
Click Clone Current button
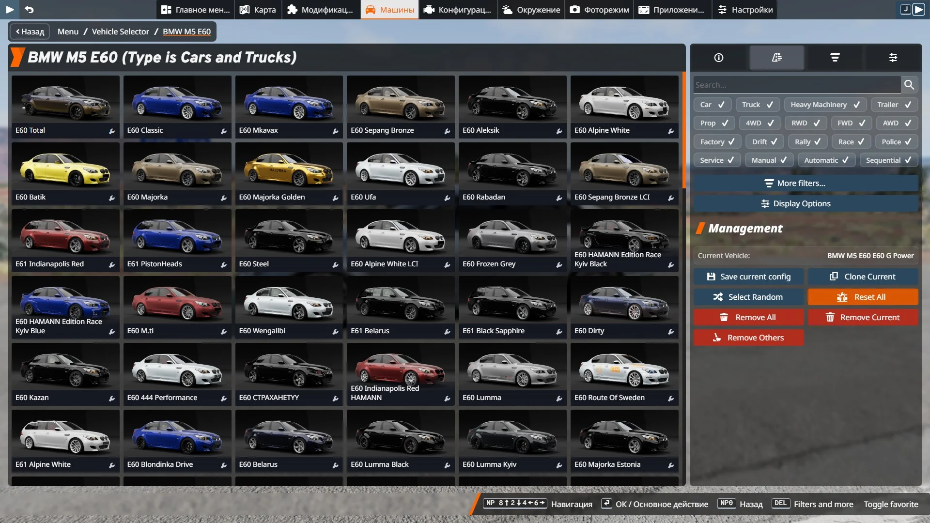pos(863,277)
